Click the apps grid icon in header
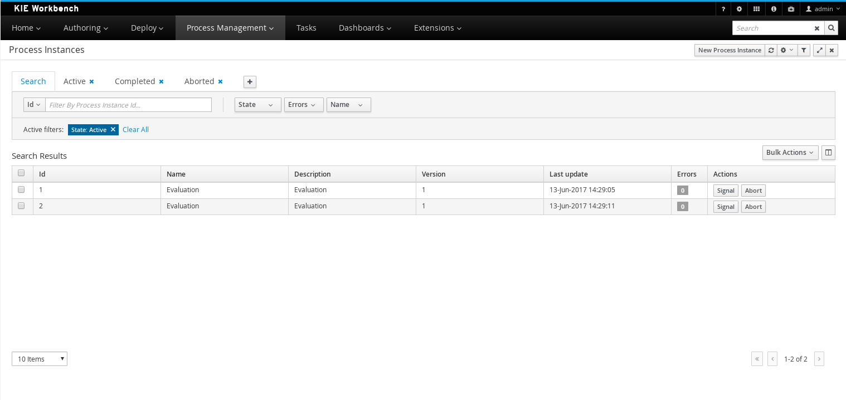The width and height of the screenshot is (846, 400). coord(756,9)
